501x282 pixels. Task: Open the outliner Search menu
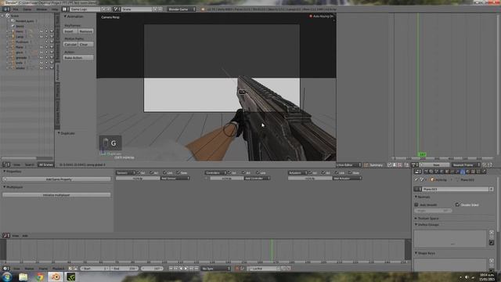point(29,164)
